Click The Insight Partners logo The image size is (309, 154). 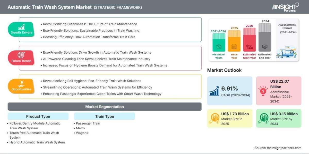(286, 7)
